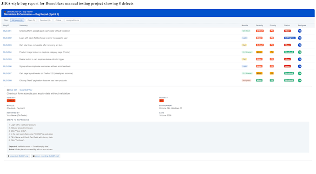Select the All Issues (8) filter
The width and height of the screenshot is (316, 174).
pyautogui.click(x=17, y=20)
